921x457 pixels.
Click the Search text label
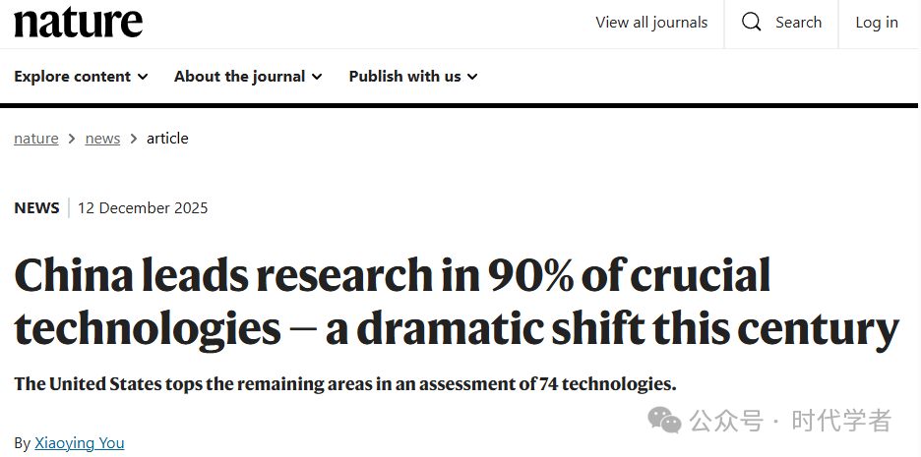[x=798, y=22]
